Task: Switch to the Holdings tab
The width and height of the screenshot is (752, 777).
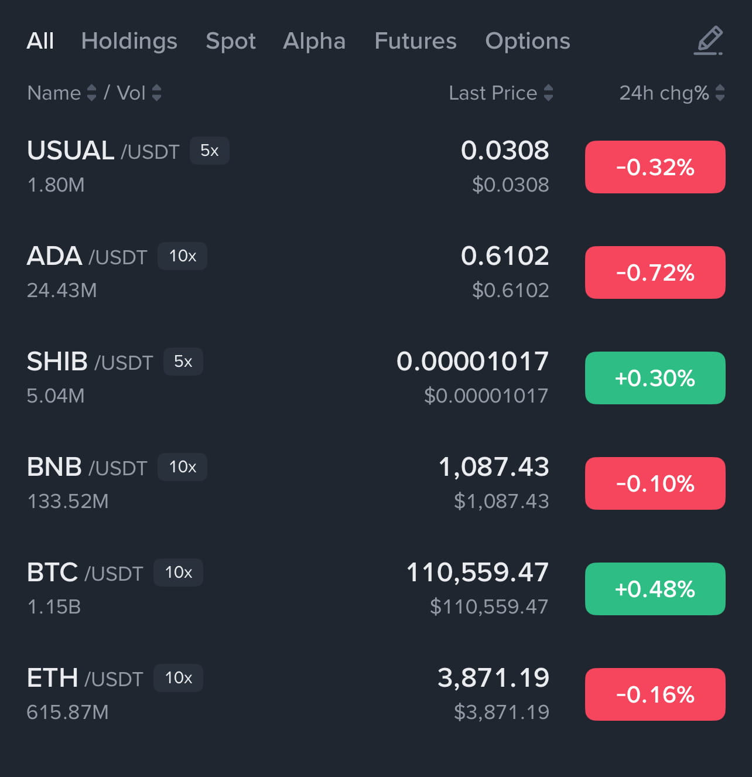Action: point(129,41)
